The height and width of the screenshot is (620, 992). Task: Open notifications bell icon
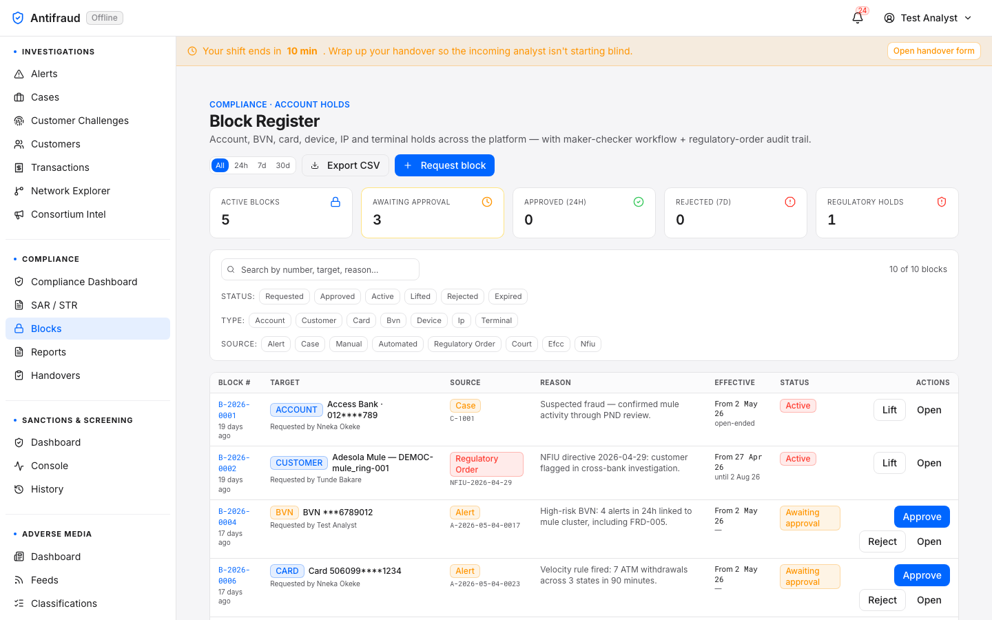tap(858, 18)
